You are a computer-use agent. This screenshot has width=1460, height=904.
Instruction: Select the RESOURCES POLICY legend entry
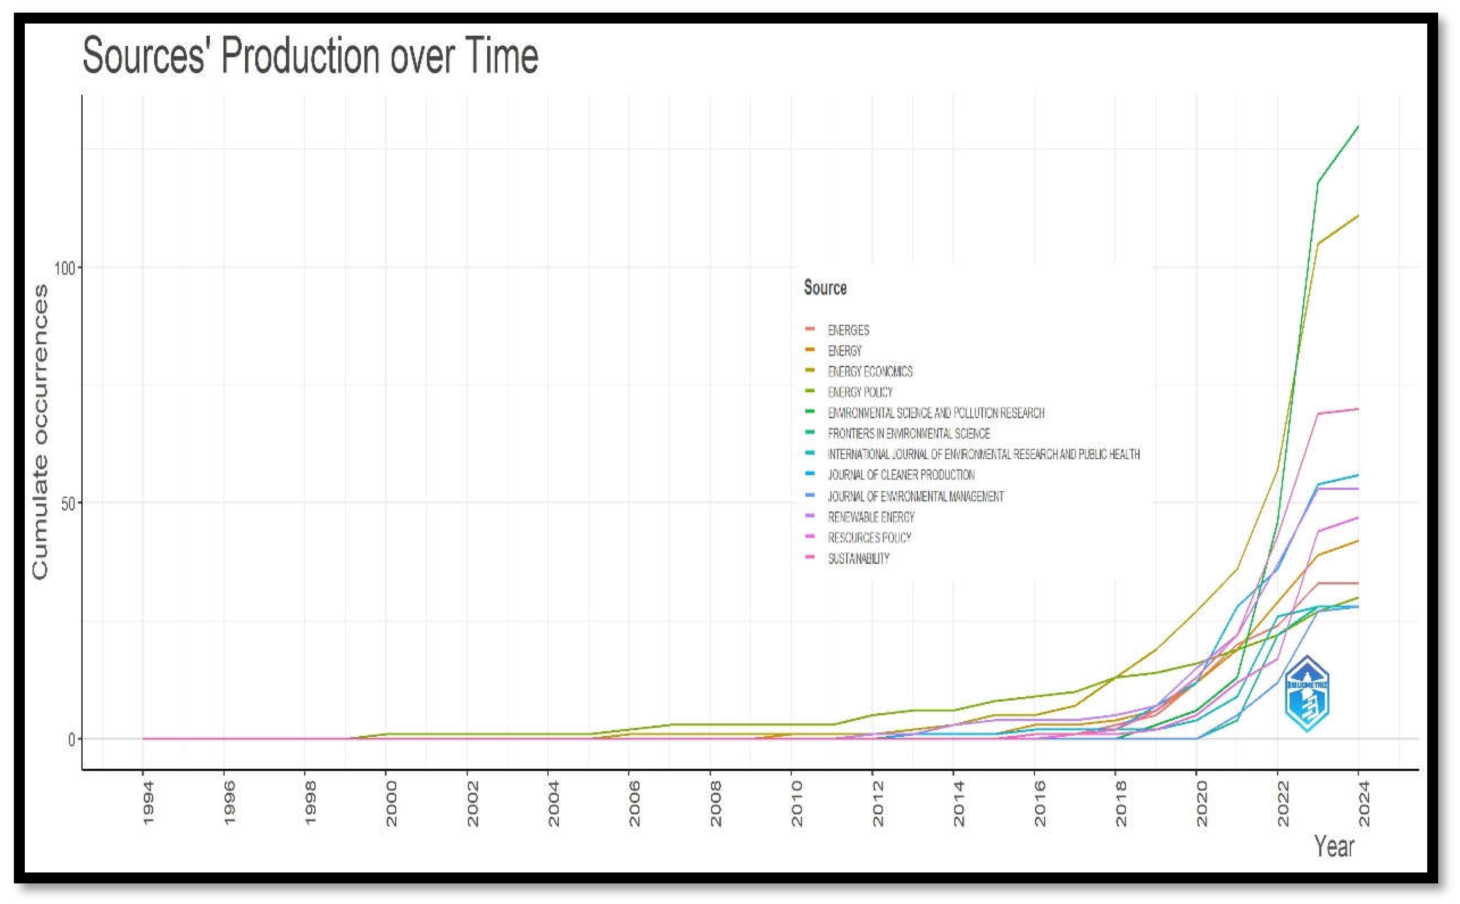pyautogui.click(x=869, y=537)
